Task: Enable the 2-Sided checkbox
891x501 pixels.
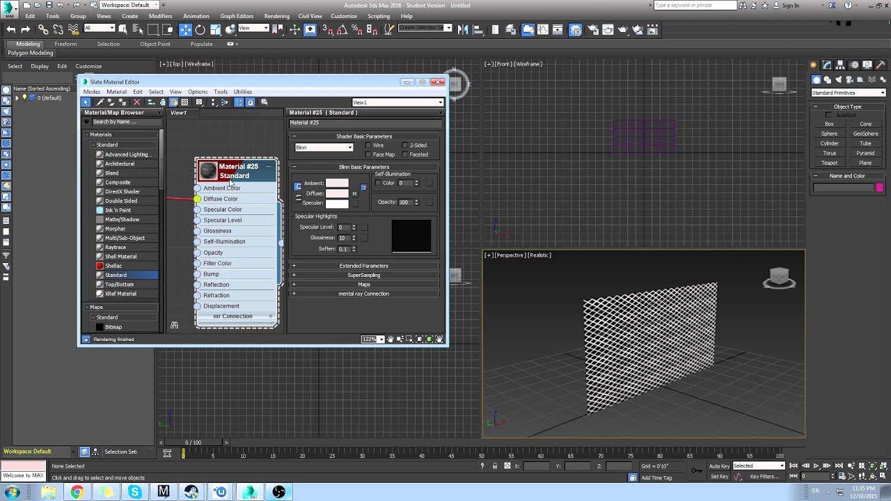Action: [x=405, y=145]
